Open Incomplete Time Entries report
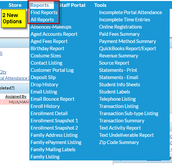The height and width of the screenshot is (165, 172). [125, 20]
